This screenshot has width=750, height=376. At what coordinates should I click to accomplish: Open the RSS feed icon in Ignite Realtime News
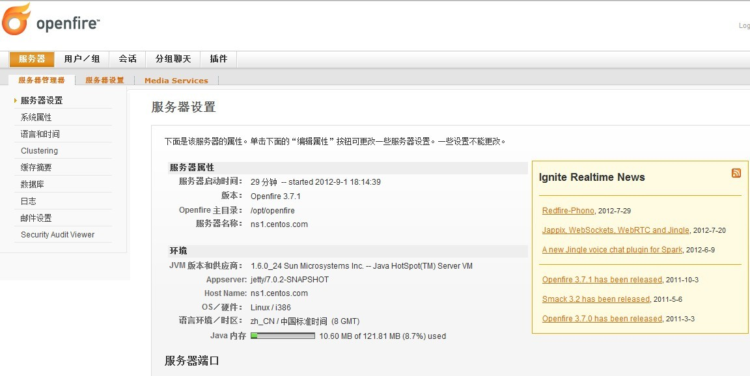[x=736, y=173]
